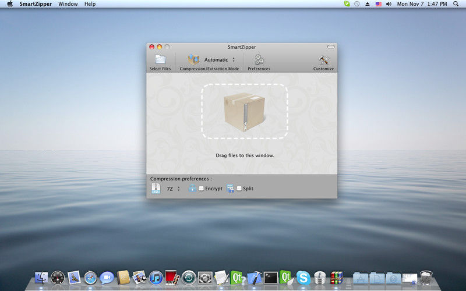466x291 pixels.
Task: Click the green status icon in the menu bar
Action: point(347,4)
